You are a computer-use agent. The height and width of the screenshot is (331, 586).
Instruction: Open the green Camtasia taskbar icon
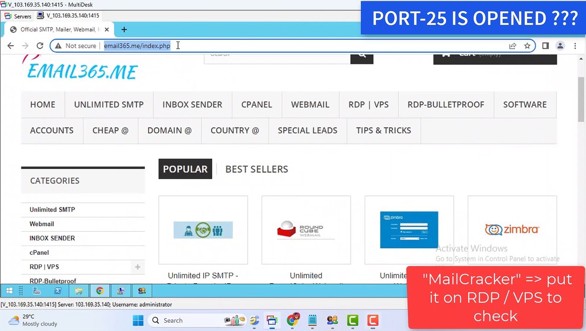point(353,320)
